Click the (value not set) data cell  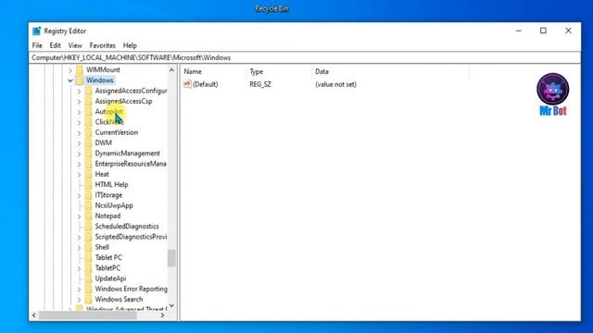pos(335,84)
